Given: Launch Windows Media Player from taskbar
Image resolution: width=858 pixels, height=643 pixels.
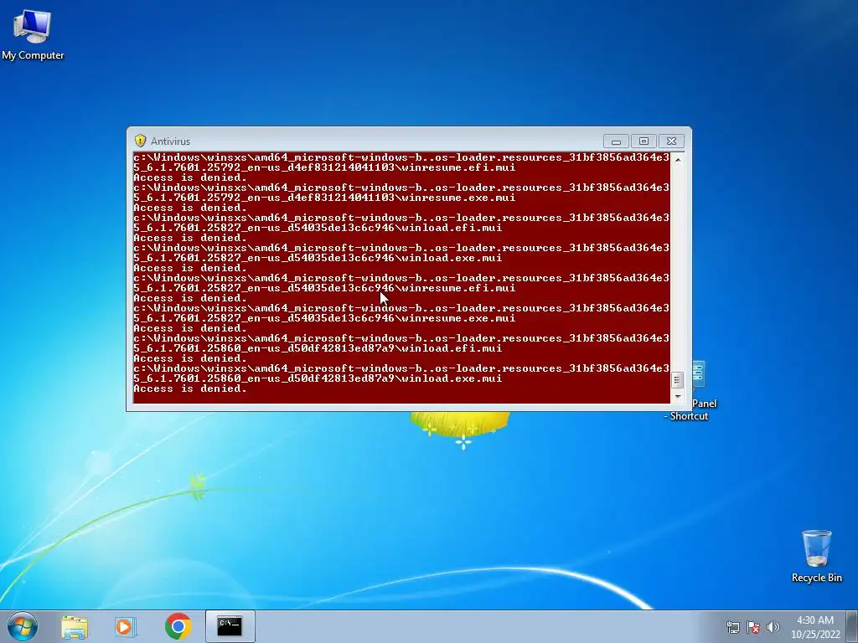Looking at the screenshot, I should point(125,626).
